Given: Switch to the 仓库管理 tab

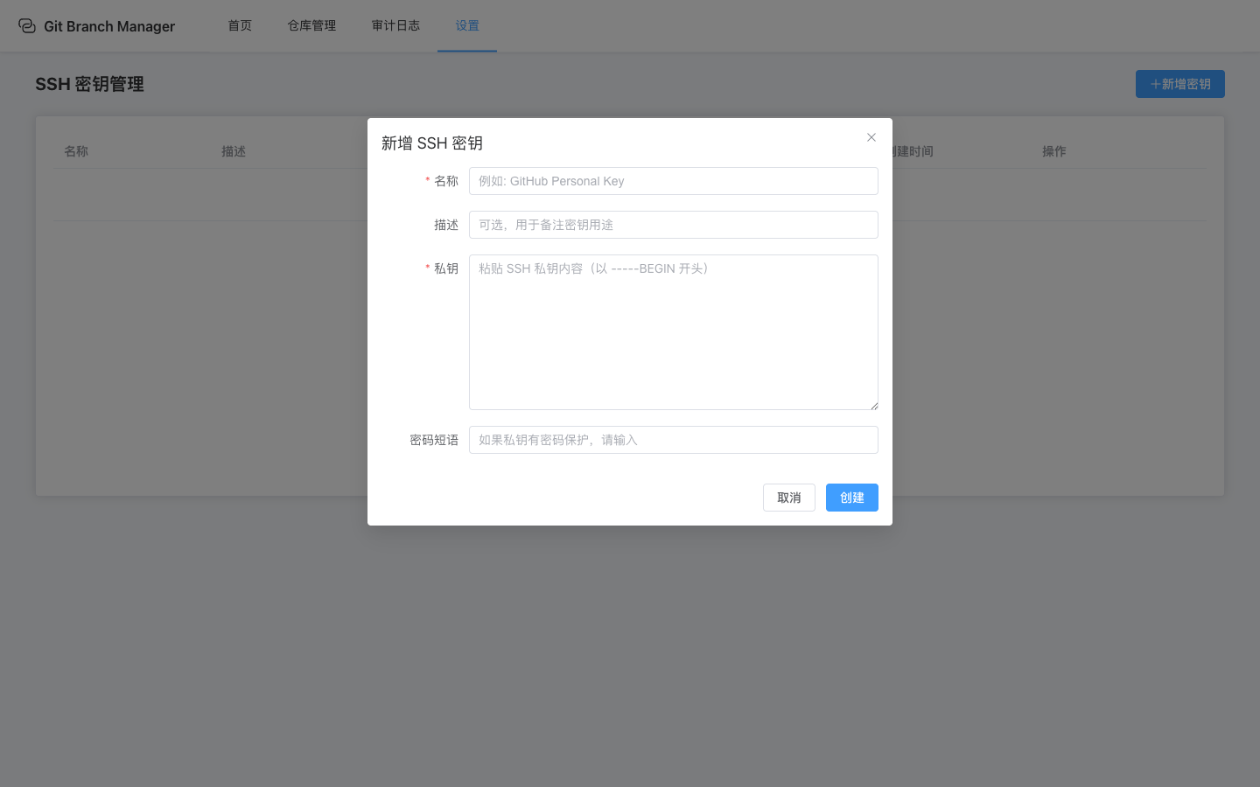Looking at the screenshot, I should click(x=311, y=25).
